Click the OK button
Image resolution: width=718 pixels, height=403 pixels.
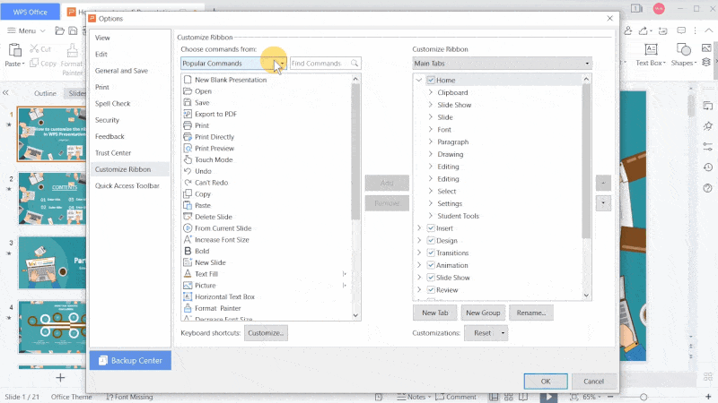point(546,382)
